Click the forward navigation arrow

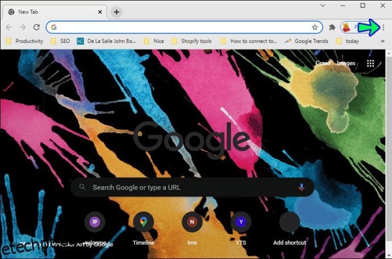point(23,27)
